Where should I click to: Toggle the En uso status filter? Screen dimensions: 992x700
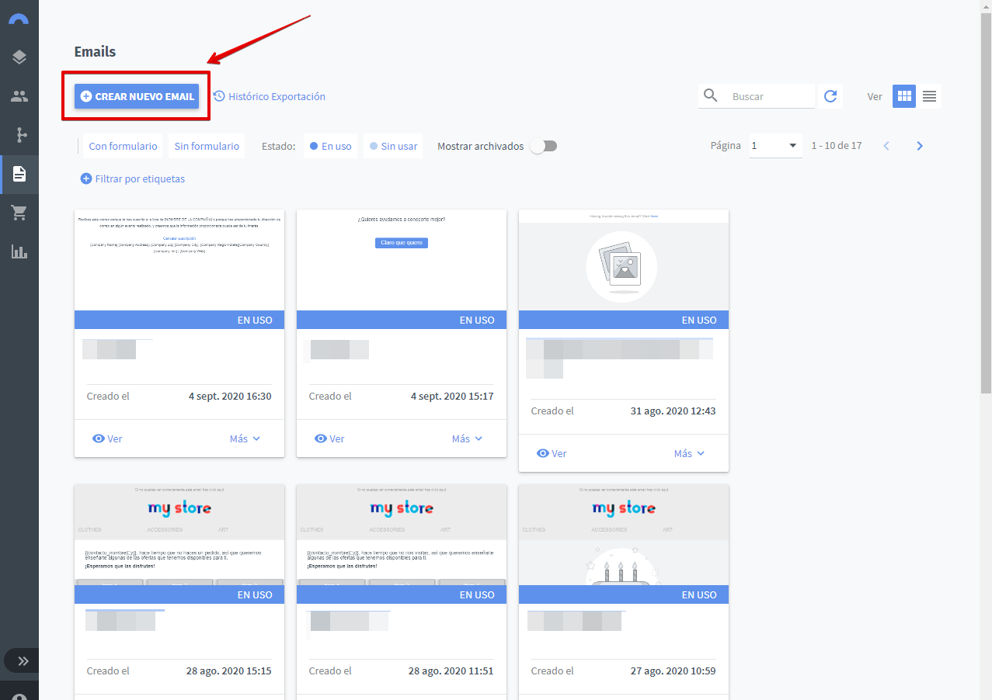point(330,146)
